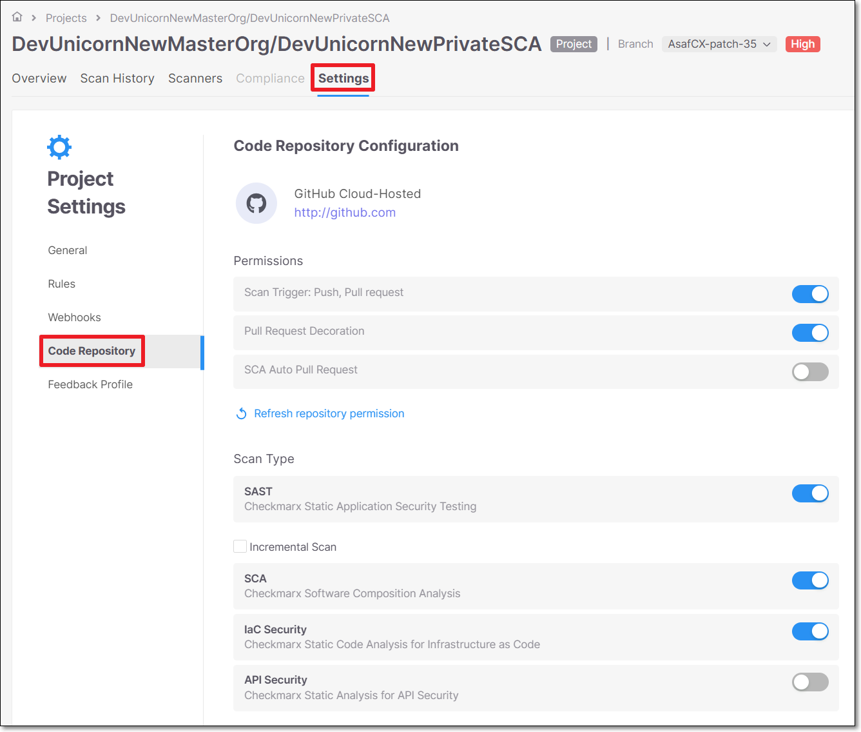Click DevUnicornNewMasterOrg/DevUnicornNewPrivateSCA breadcrumb link

[250, 18]
